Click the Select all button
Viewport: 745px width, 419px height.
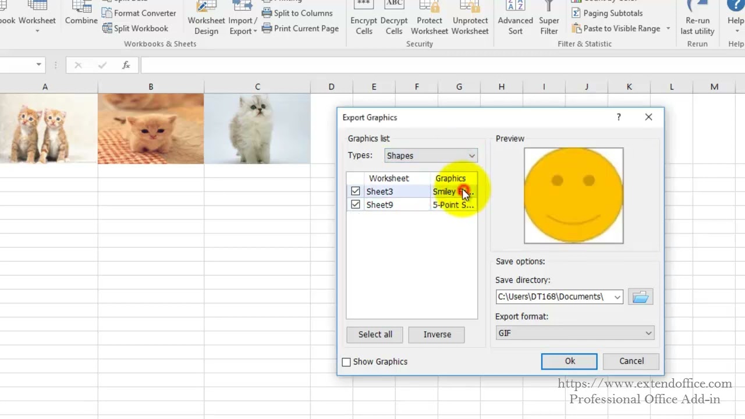(x=375, y=334)
